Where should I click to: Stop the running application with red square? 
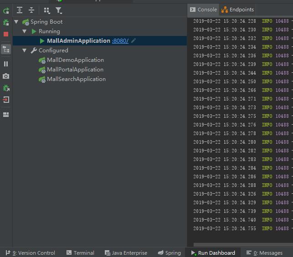[6, 34]
